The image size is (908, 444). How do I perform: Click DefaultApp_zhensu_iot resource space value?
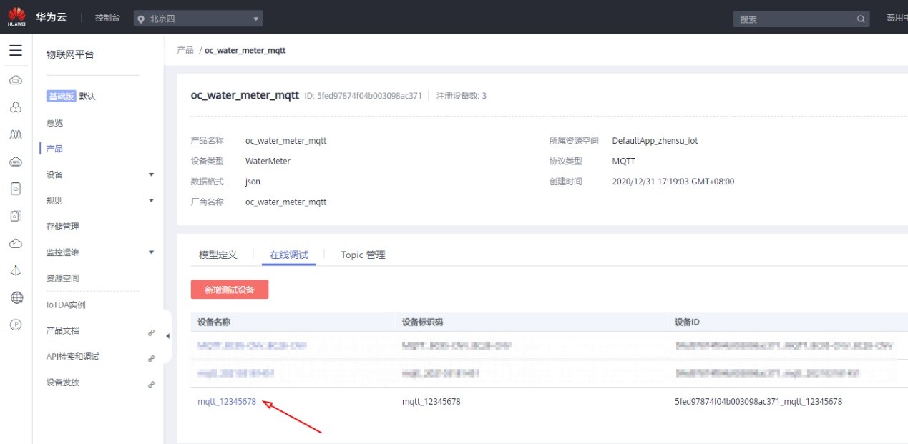(655, 141)
